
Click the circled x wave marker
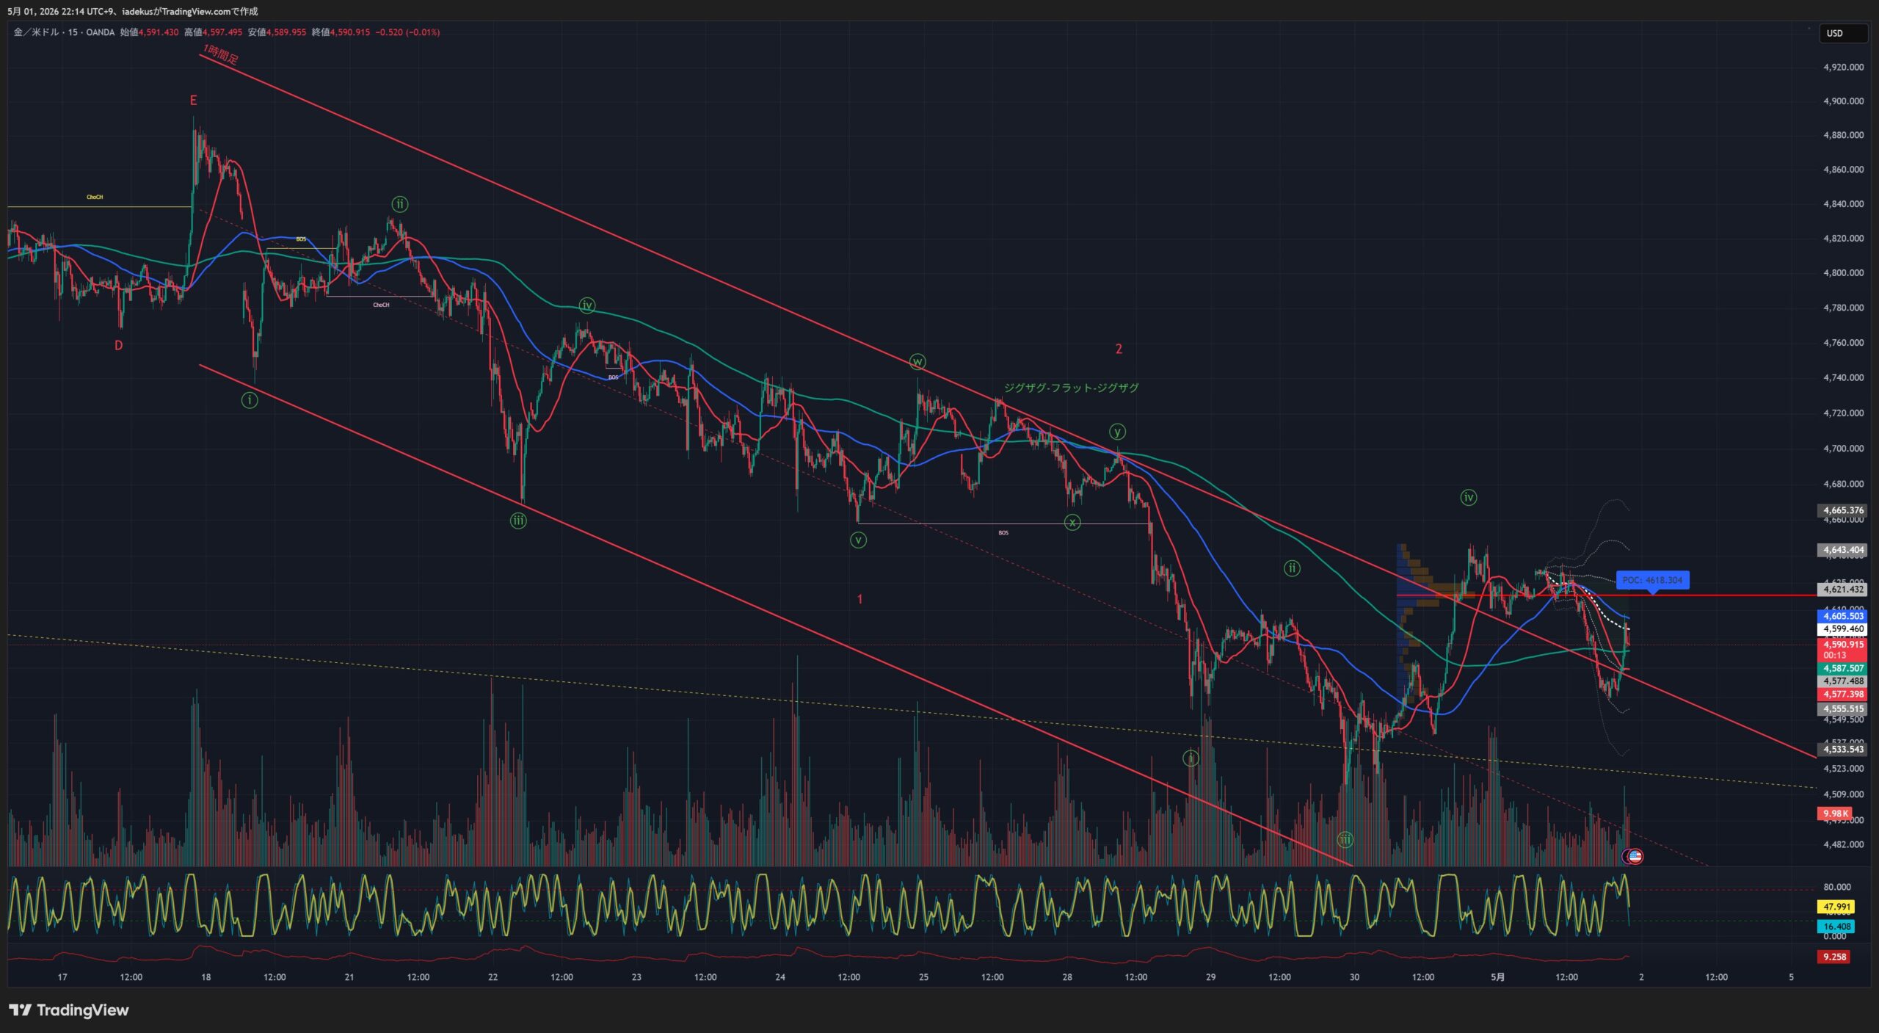point(1072,523)
